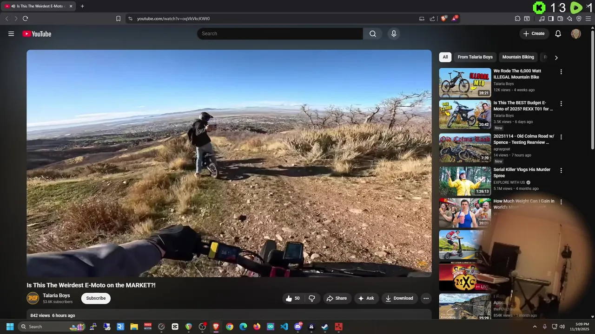
Task: Bookmark this page in address bar
Action: (118, 19)
